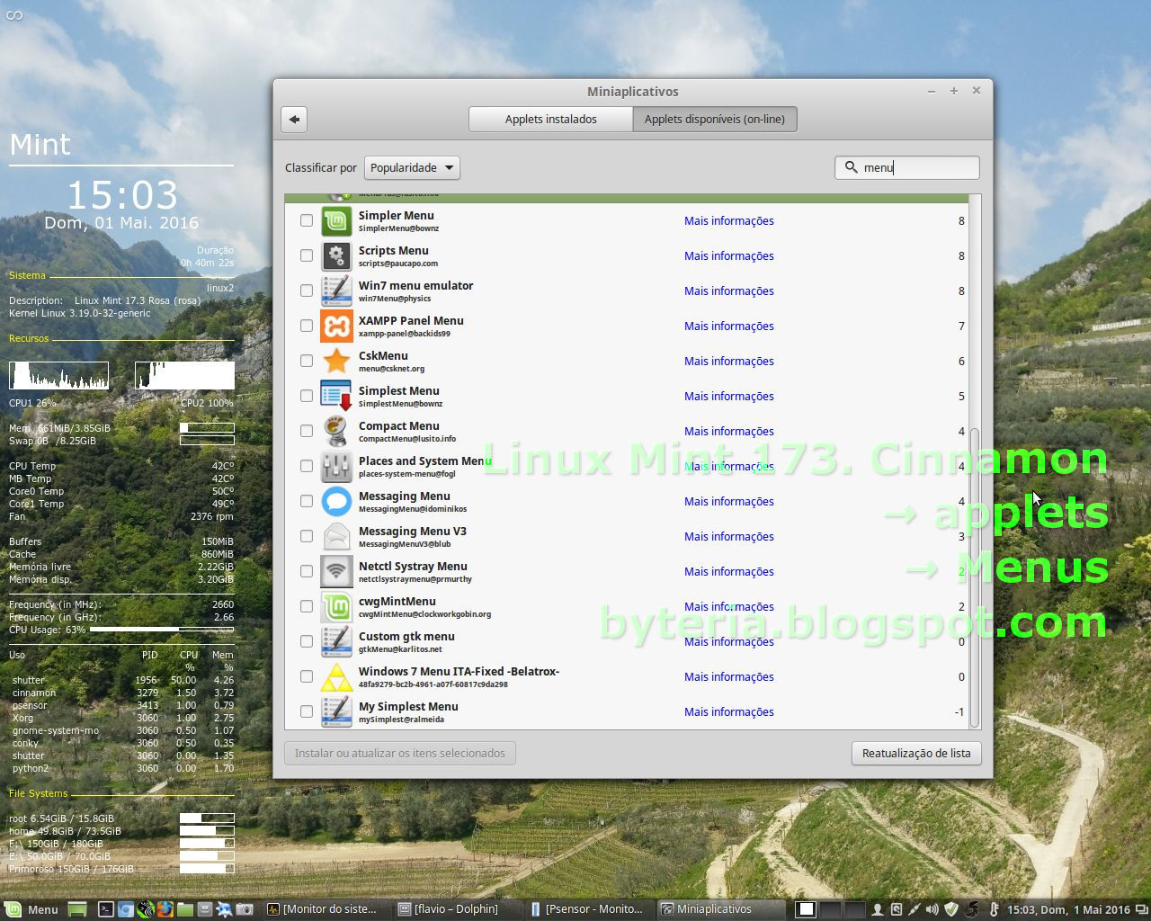The width and height of the screenshot is (1151, 921).
Task: Click the clock showing 15:03 in the panel
Action: 1068,909
